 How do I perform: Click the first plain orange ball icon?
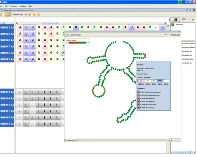(34, 15)
